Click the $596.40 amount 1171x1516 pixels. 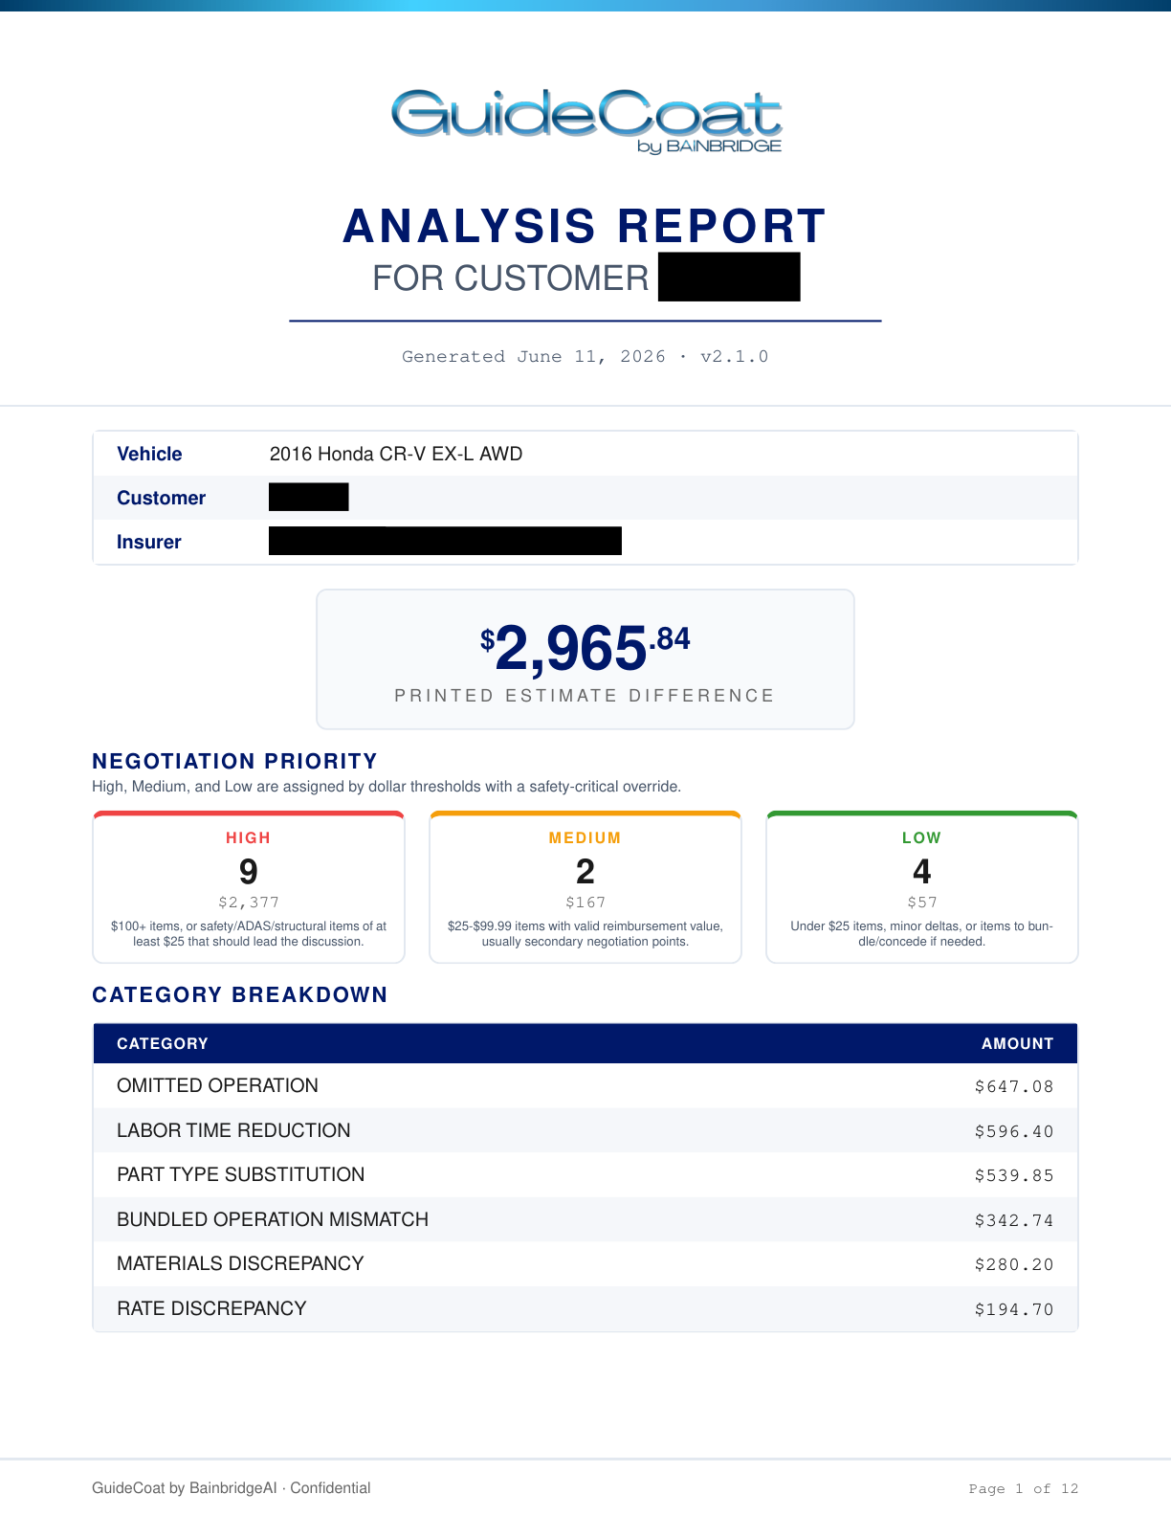(1014, 1131)
